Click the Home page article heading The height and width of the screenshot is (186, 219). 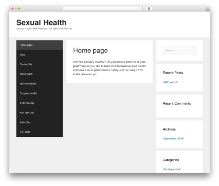tap(90, 51)
